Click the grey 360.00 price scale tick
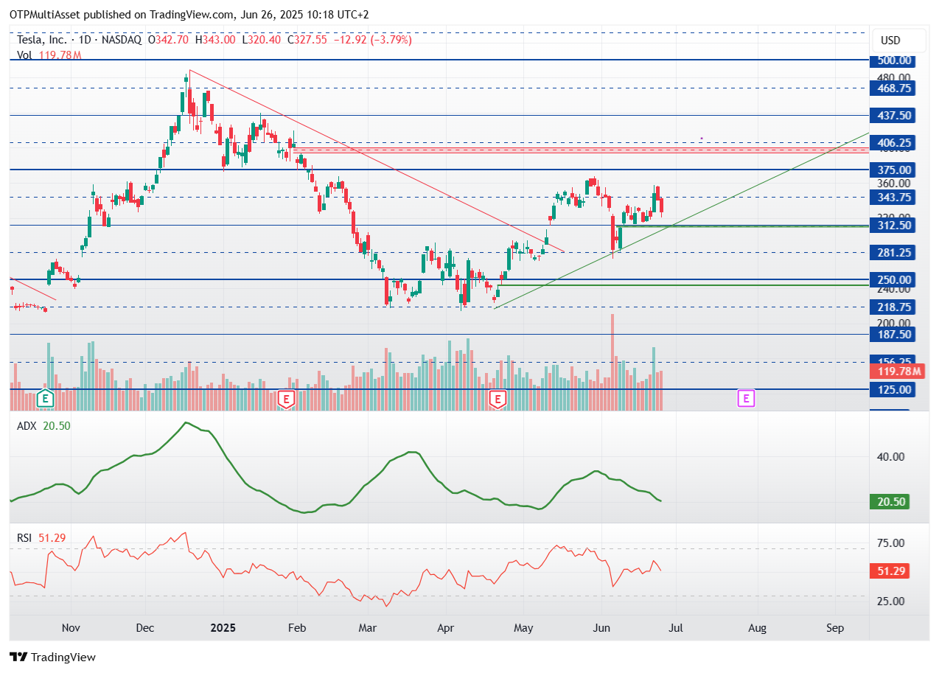 pyautogui.click(x=893, y=184)
